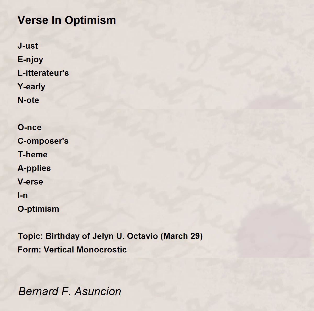Screen dimensions: 314x311
Task: Click the line T-heme
Action: (x=32, y=154)
